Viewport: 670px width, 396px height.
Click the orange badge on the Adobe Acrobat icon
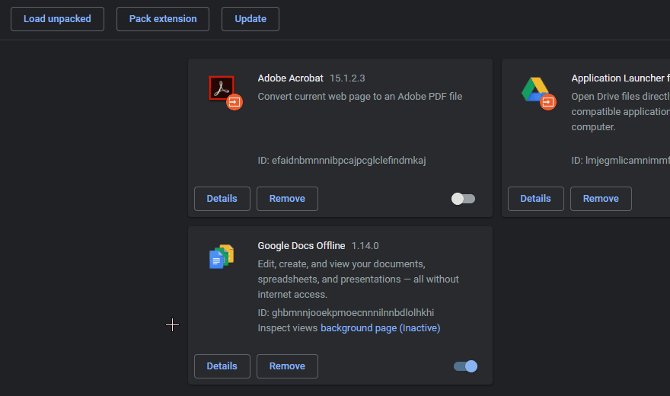click(x=234, y=101)
